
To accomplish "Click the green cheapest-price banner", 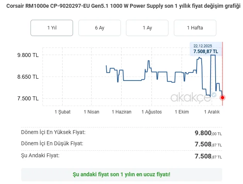I will (121, 175).
